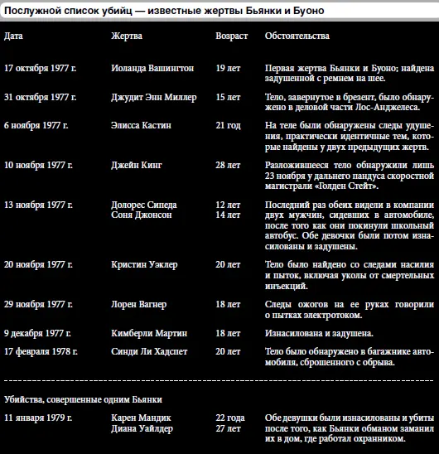Click the name Джейн Кинг
Screen dimensions: 439x454
137,166
